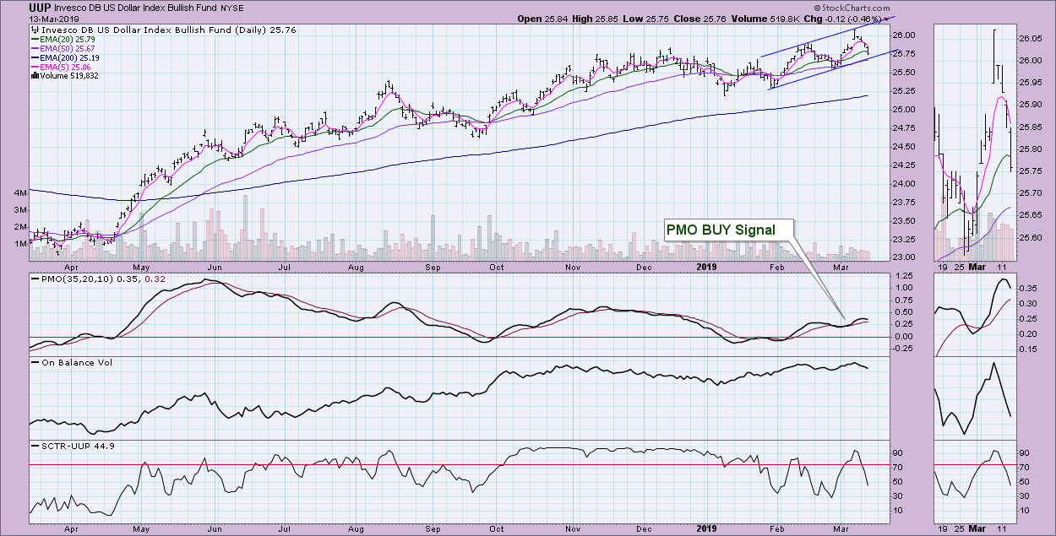Click the 26.00 price axis label
Screen dimensions: 1056x536
(x=903, y=35)
